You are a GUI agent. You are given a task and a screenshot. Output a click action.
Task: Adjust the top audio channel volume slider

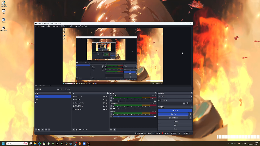(135, 101)
